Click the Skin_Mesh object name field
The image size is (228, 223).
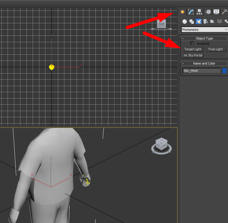201,71
